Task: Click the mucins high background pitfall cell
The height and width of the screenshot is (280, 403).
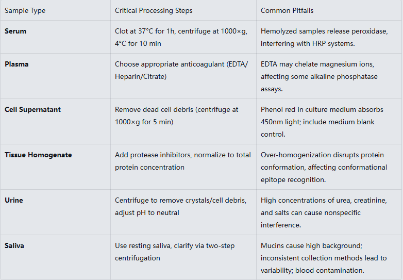Action: pos(324,258)
